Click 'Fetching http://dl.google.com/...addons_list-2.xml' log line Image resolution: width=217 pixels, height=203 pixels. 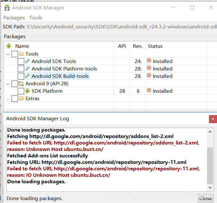(90, 136)
